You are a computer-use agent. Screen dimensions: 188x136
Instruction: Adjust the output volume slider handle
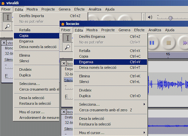pyautogui.click(x=170, y=18)
